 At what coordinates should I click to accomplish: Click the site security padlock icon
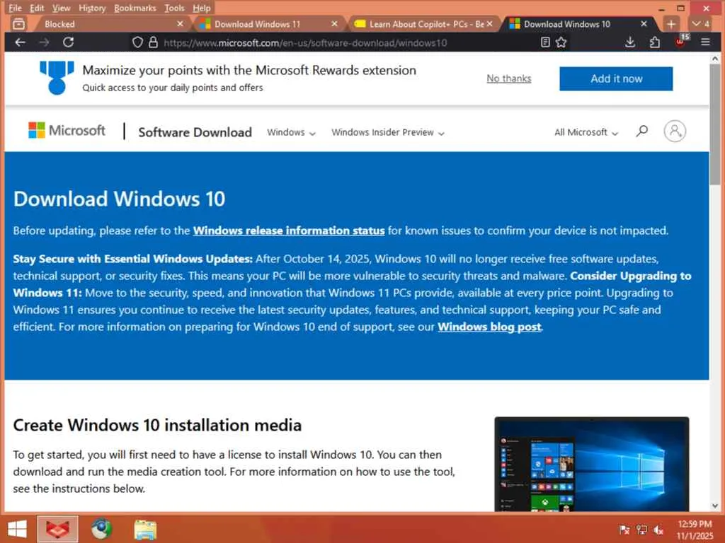click(153, 42)
